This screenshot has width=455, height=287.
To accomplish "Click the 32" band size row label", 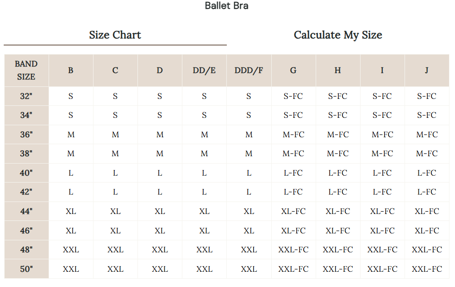I will pos(26,96).
